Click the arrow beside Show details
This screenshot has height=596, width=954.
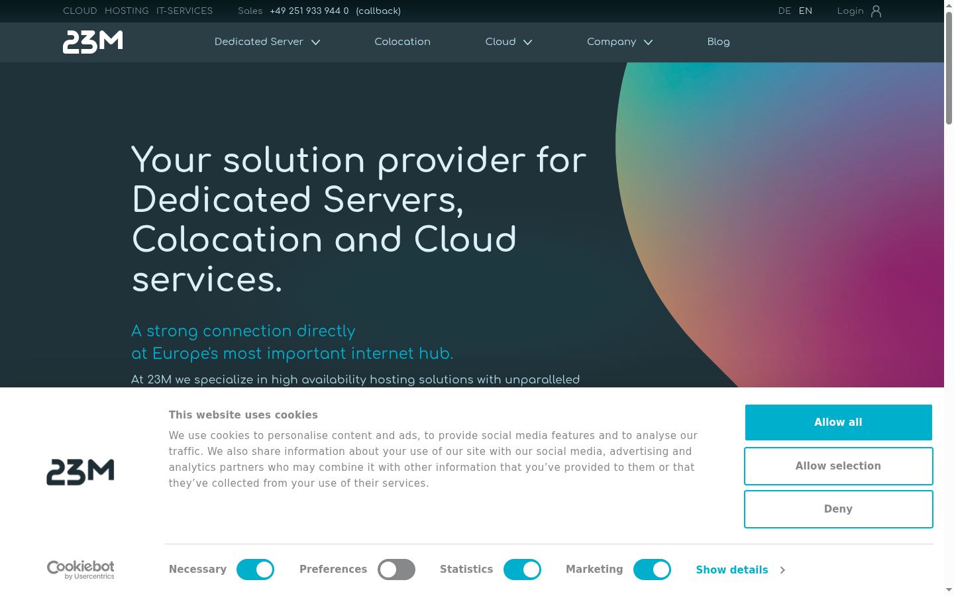coord(782,570)
